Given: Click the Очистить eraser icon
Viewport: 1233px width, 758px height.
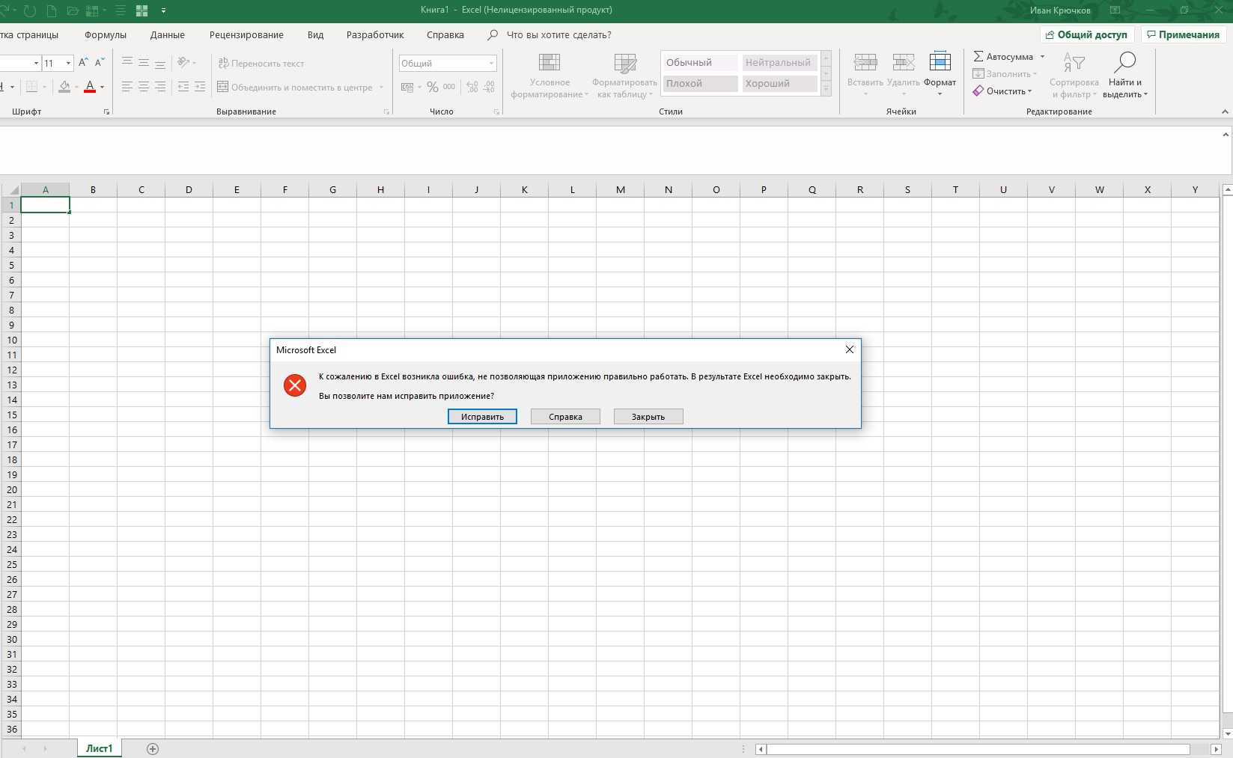Looking at the screenshot, I should click(x=978, y=91).
